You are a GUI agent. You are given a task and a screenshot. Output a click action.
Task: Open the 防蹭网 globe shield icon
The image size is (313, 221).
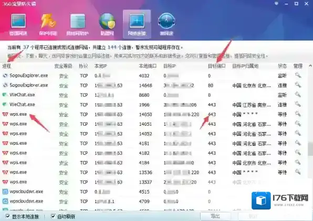(107, 25)
